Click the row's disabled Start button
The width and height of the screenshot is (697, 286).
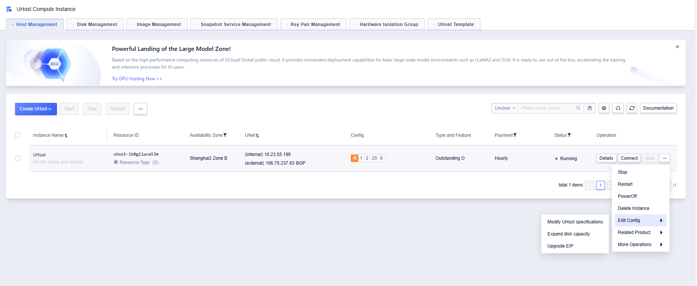click(650, 158)
